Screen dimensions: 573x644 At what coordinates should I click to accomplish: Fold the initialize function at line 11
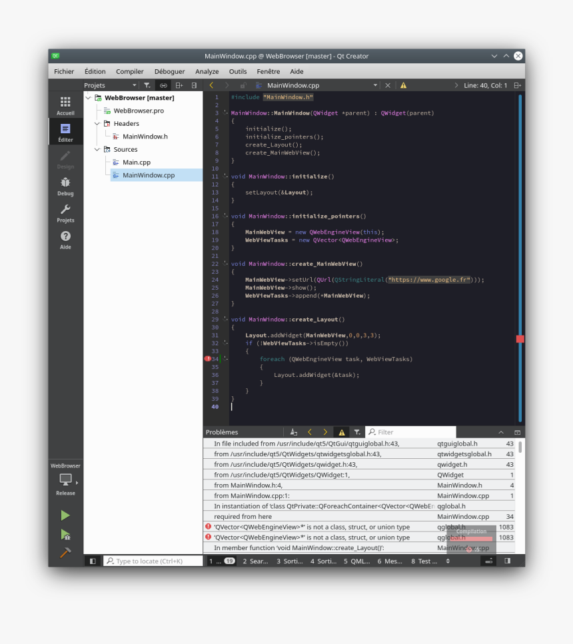point(225,176)
